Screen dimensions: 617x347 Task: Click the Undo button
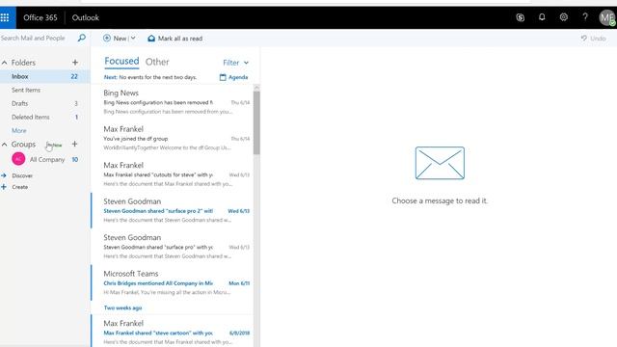click(594, 39)
